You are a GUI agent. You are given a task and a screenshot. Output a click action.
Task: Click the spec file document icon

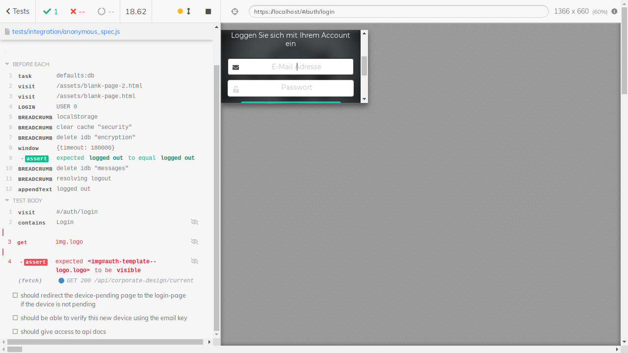[7, 31]
